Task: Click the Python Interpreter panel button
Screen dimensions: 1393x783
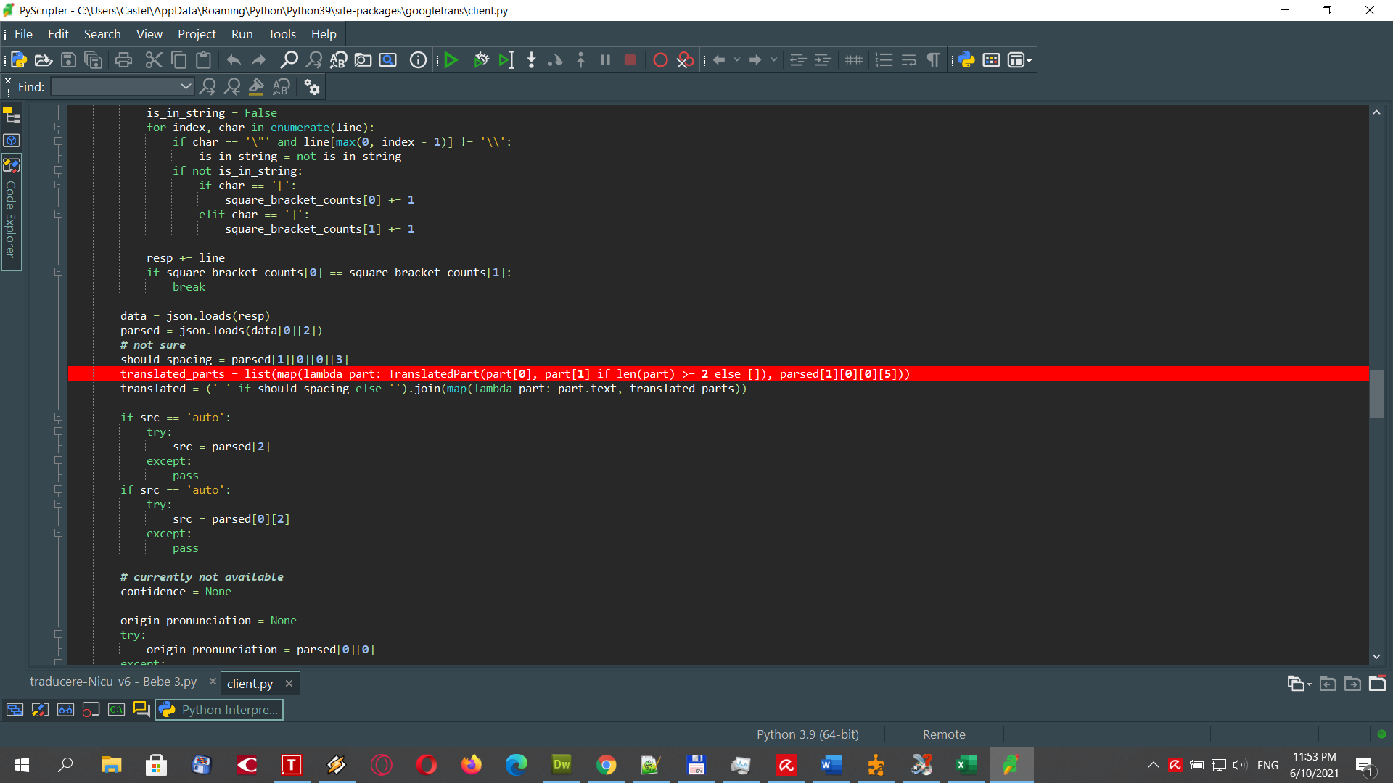Action: pos(218,710)
